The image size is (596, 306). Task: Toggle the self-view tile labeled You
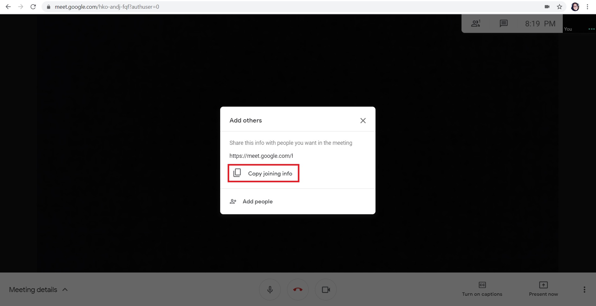click(568, 29)
